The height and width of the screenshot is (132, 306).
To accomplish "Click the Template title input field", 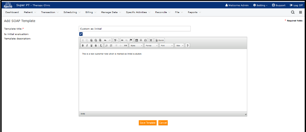I will coord(134,29).
